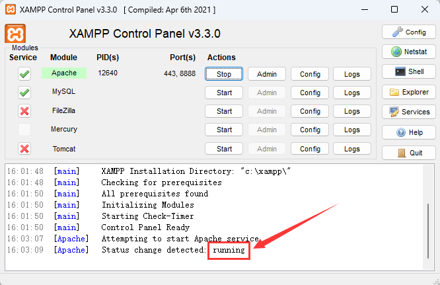Toggle the Apache service checkmark
440x285 pixels.
click(24, 74)
